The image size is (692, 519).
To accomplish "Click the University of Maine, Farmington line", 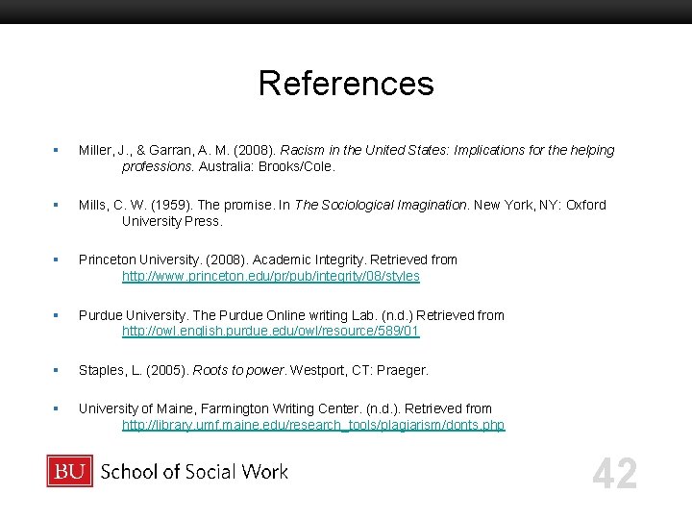I will (x=285, y=408).
